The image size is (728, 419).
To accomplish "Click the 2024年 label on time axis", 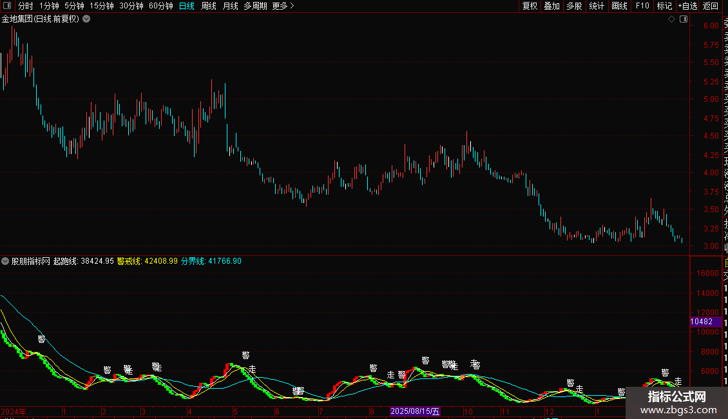I will pyautogui.click(x=14, y=411).
